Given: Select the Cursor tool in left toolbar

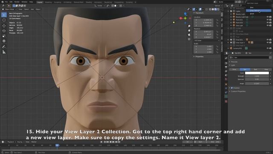Looking at the screenshot, I should 4,20.
